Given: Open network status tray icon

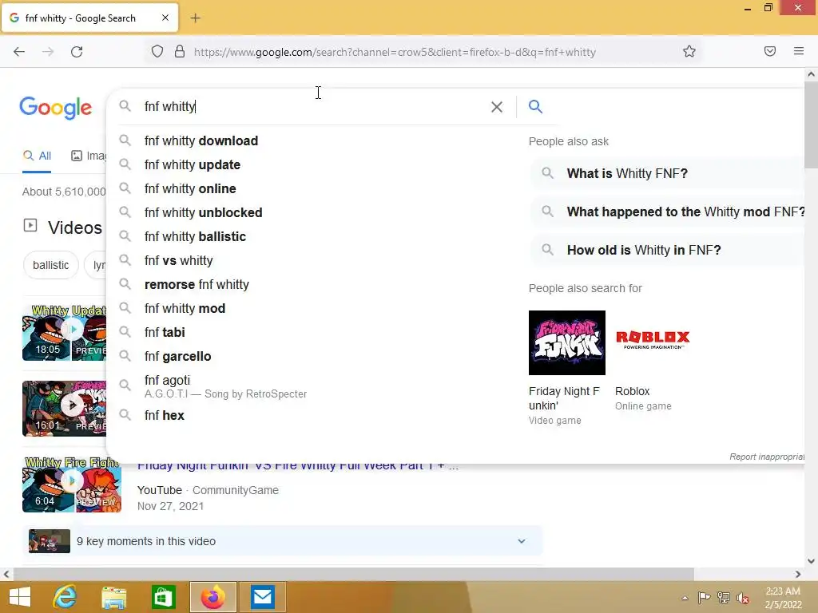Looking at the screenshot, I should (724, 598).
